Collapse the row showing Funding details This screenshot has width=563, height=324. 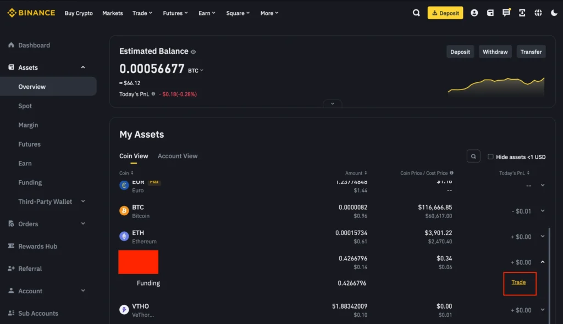coord(543,262)
